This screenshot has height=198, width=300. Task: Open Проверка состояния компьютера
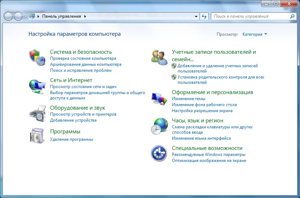pyautogui.click(x=83, y=58)
